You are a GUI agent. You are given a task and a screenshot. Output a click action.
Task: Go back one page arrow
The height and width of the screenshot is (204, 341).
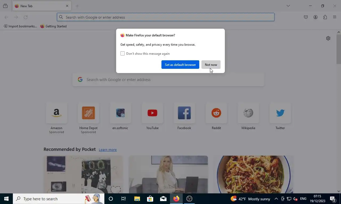pos(6,17)
